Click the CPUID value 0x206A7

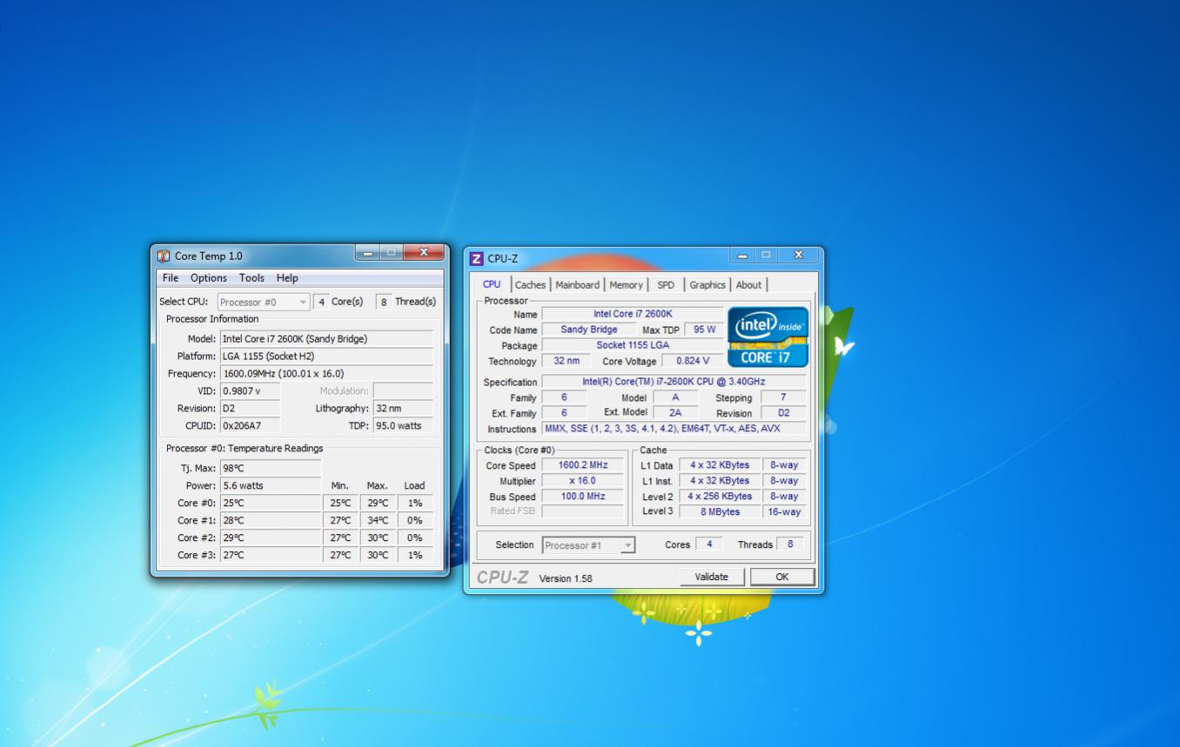[x=251, y=426]
